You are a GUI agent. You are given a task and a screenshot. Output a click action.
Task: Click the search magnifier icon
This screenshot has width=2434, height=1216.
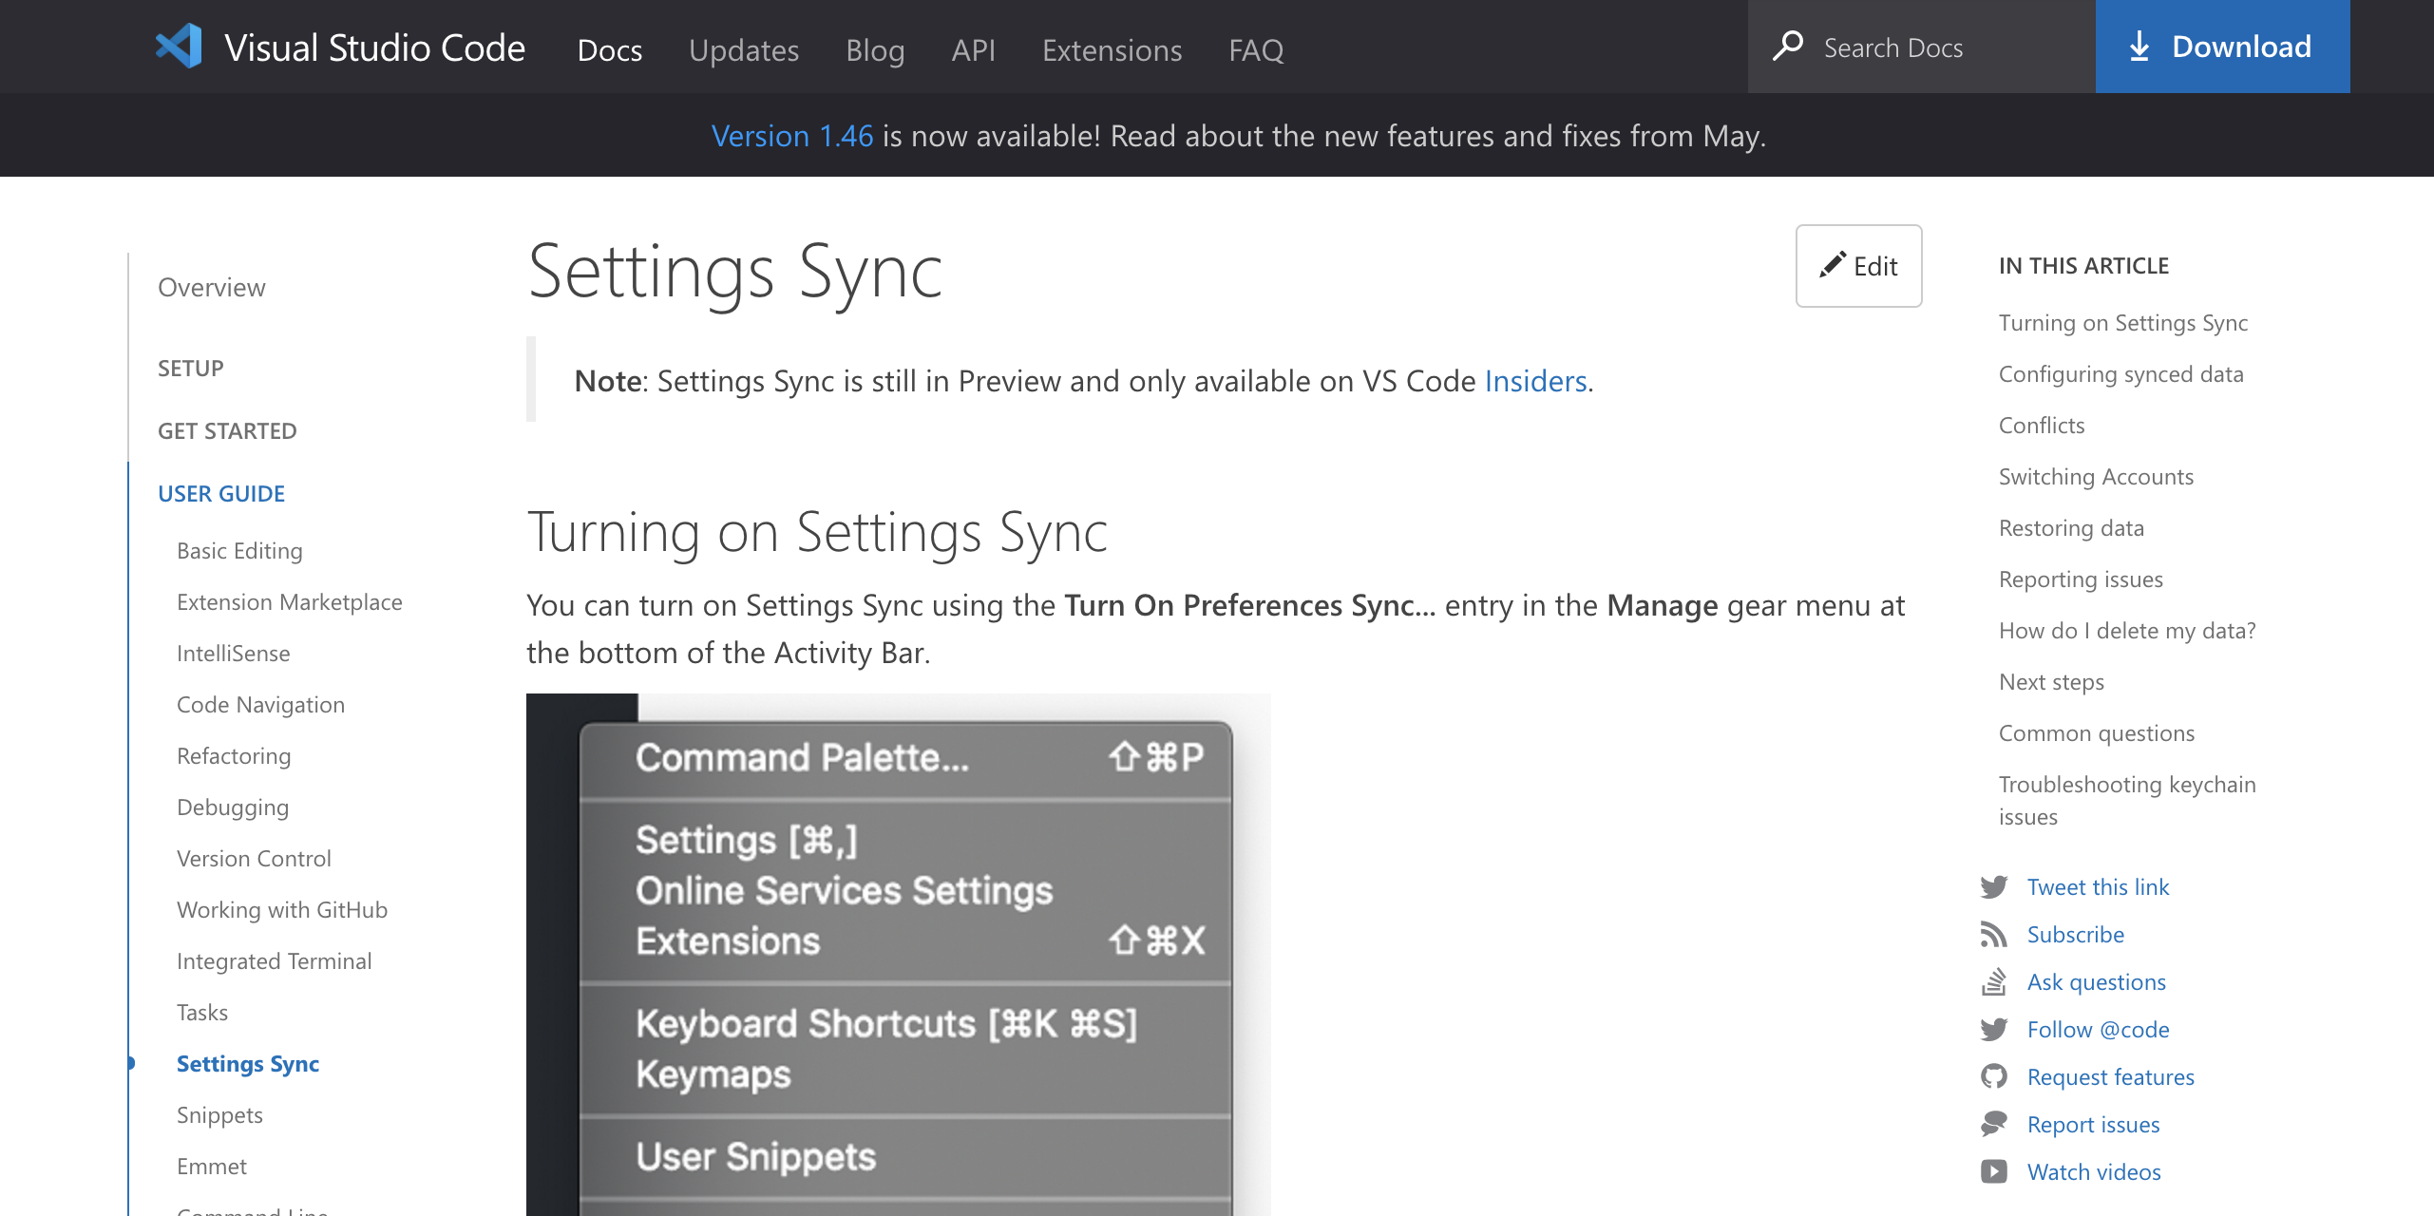(x=1790, y=46)
